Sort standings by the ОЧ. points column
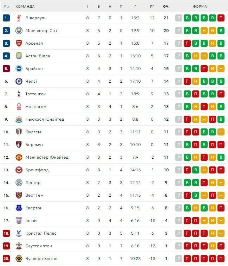The width and height of the screenshot is (228, 266). pyautogui.click(x=166, y=6)
